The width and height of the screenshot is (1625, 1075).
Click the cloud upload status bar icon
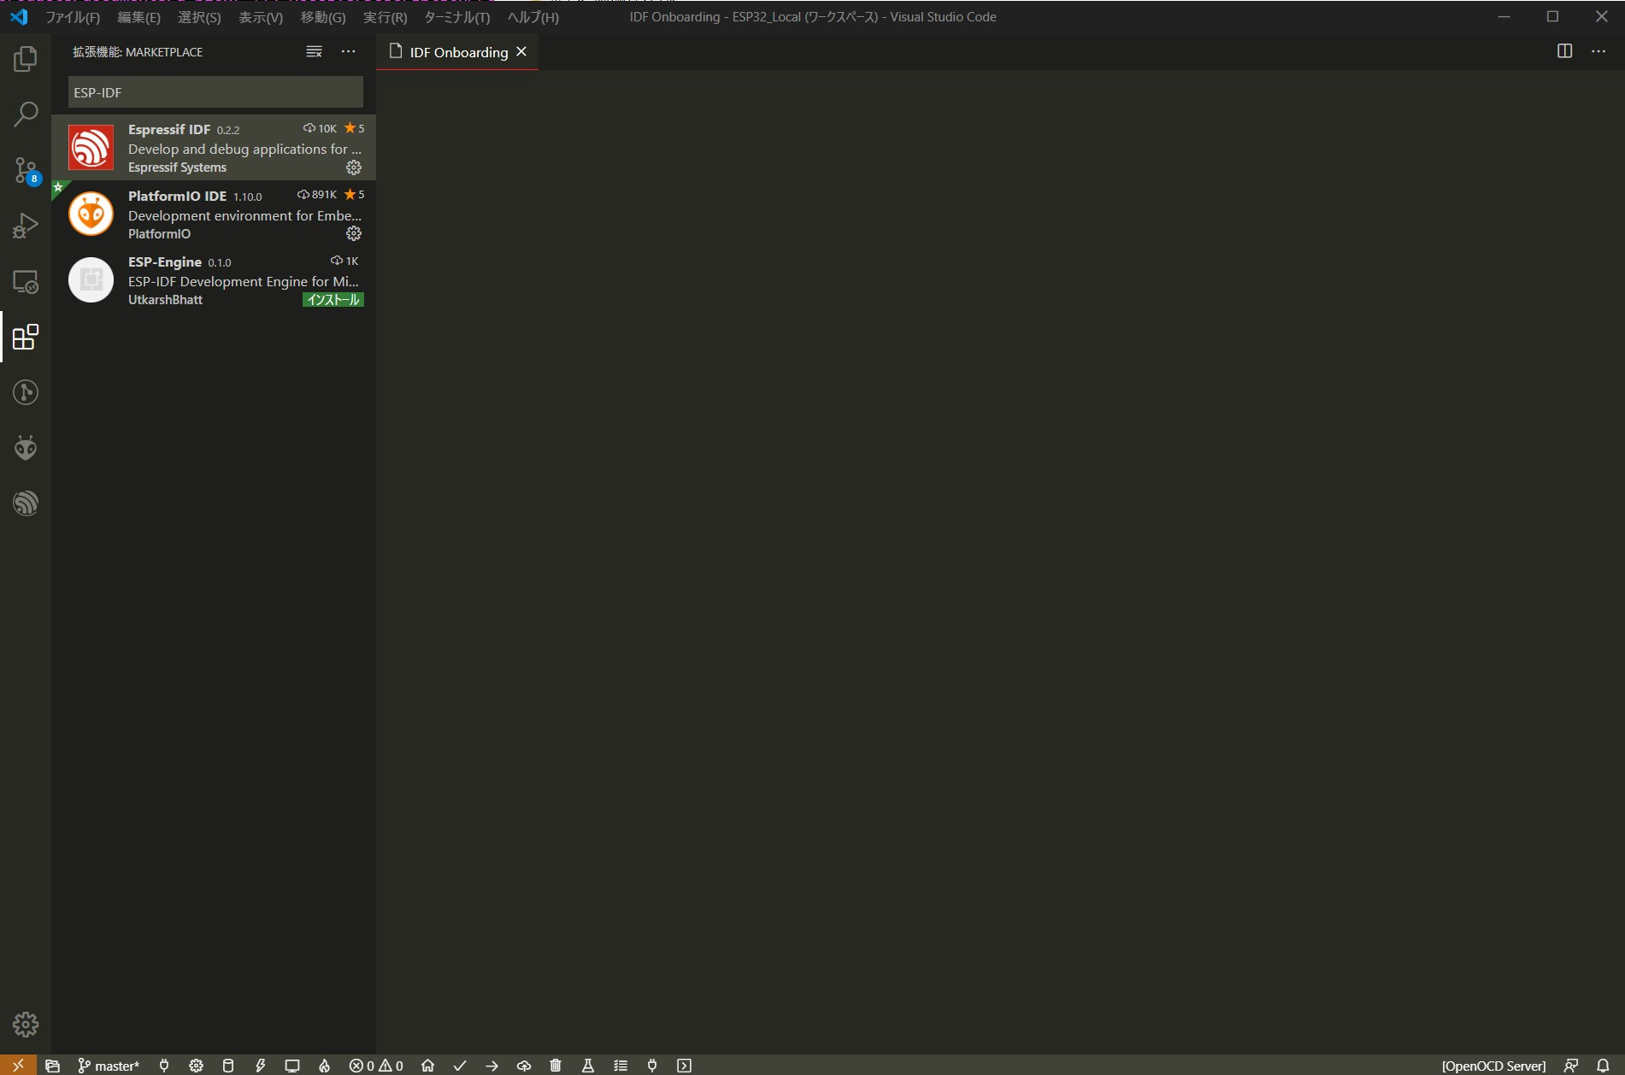(524, 1066)
